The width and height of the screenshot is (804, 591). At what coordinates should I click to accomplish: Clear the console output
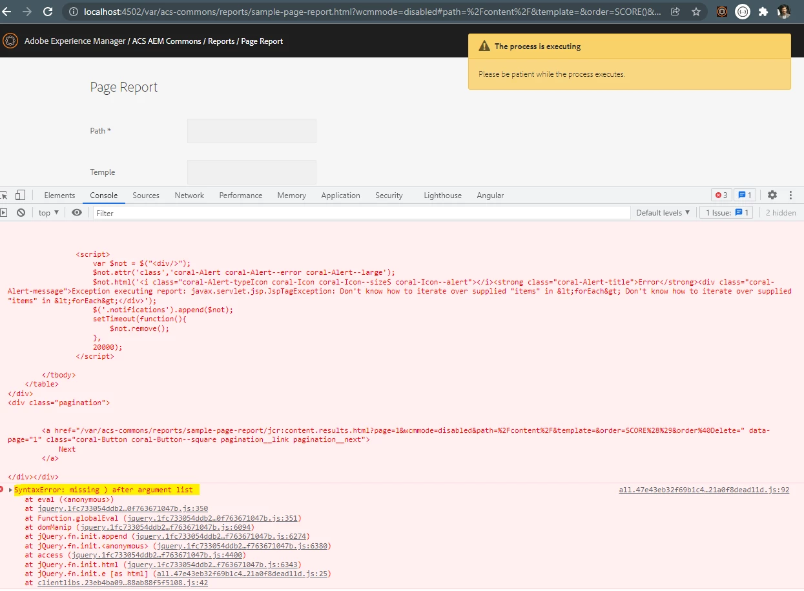(21, 212)
